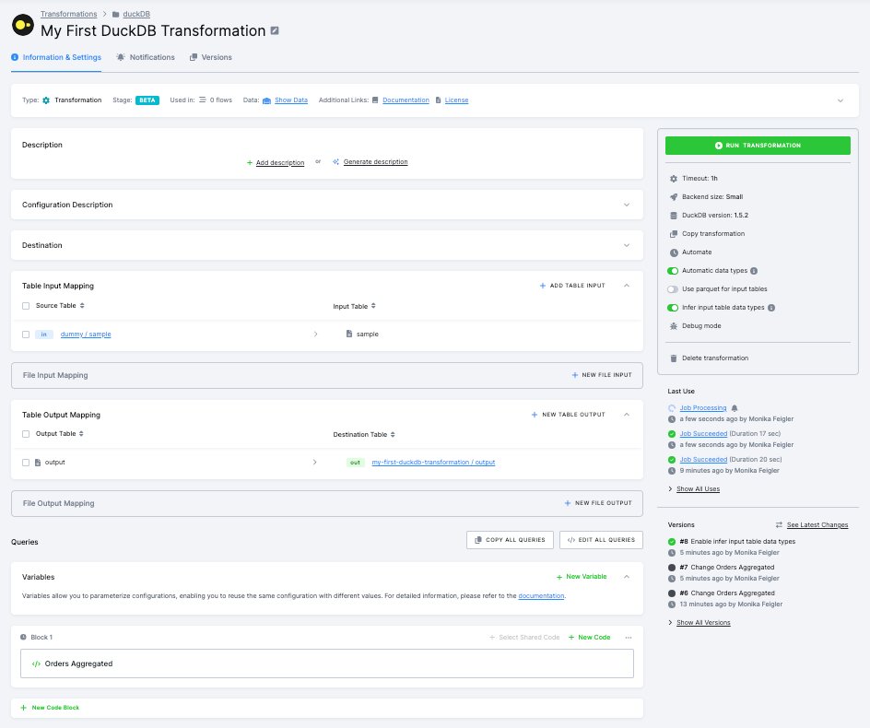The width and height of the screenshot is (870, 728).
Task: Click the Block 1 clock icon
Action: (x=23, y=638)
